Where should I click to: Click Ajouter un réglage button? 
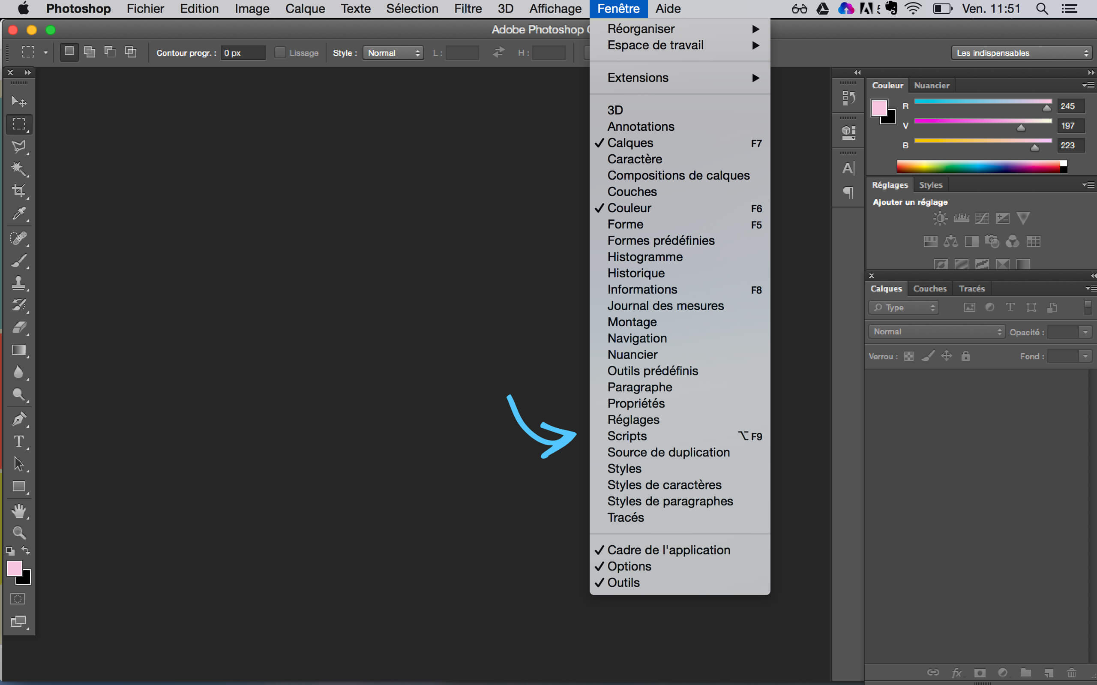909,201
